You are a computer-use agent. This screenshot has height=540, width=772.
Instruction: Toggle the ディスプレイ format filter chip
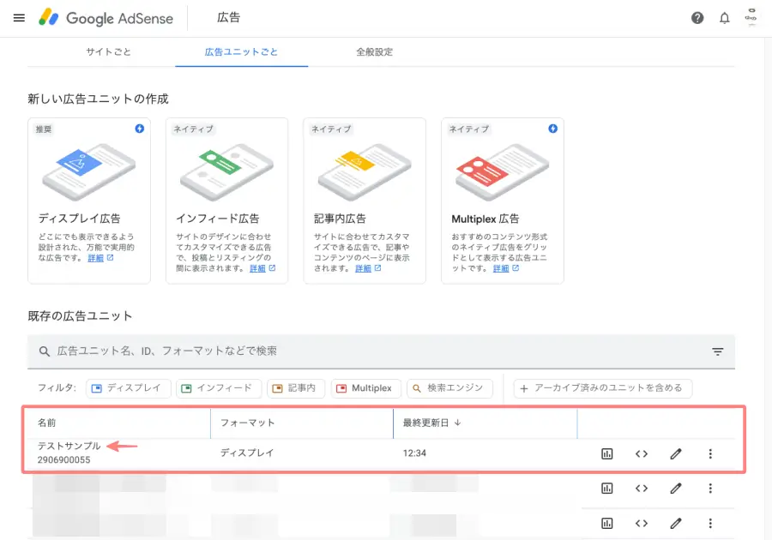tap(129, 387)
